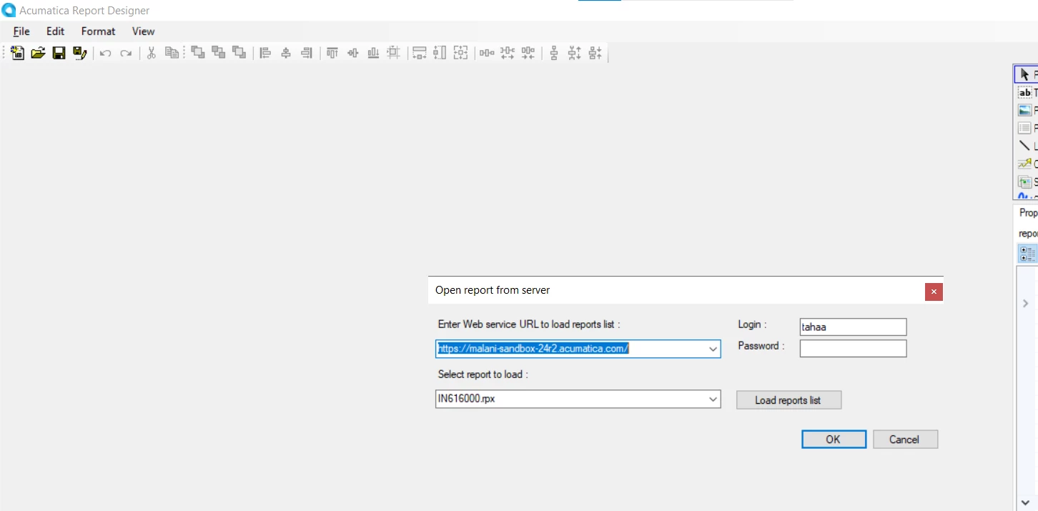Click Cancel in Open report dialog
The width and height of the screenshot is (1038, 511).
(x=905, y=440)
